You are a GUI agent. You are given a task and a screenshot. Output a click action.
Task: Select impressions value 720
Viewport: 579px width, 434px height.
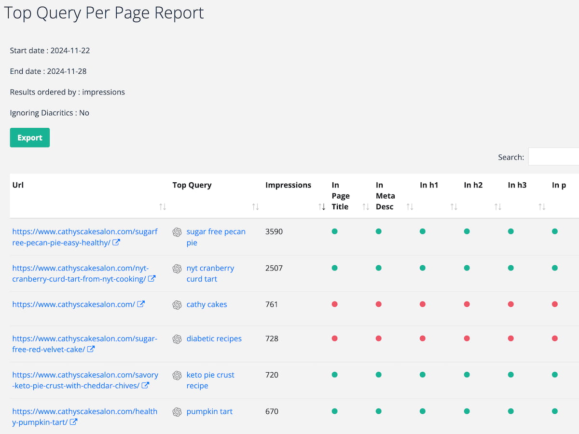(272, 375)
